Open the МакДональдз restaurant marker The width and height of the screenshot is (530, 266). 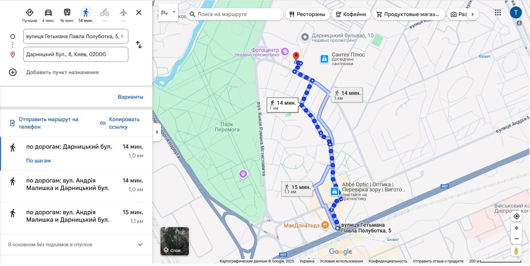click(x=325, y=225)
